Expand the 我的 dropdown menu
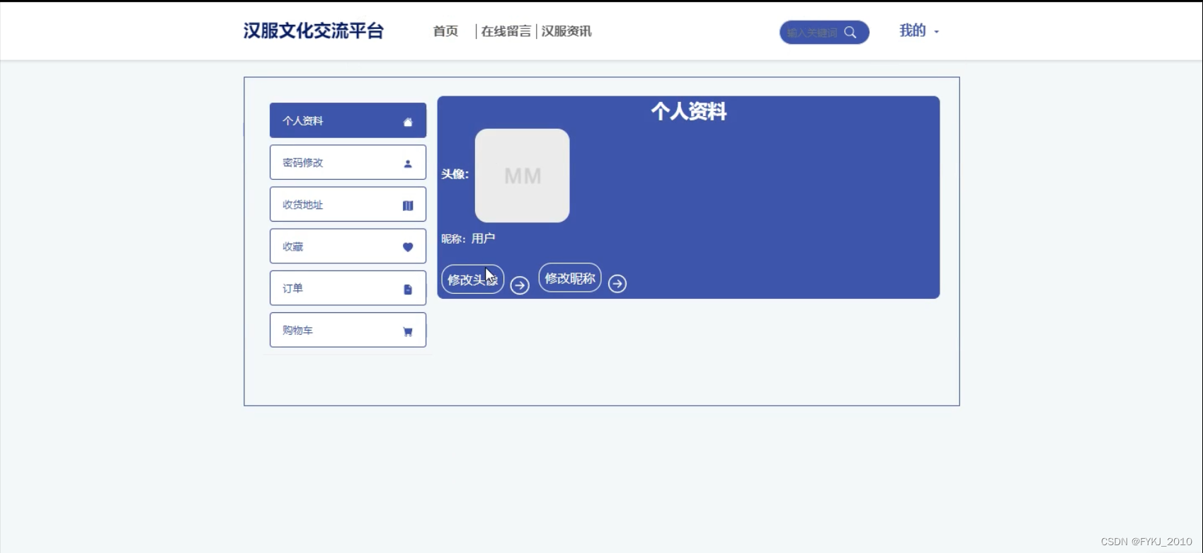The height and width of the screenshot is (553, 1203). pos(918,30)
